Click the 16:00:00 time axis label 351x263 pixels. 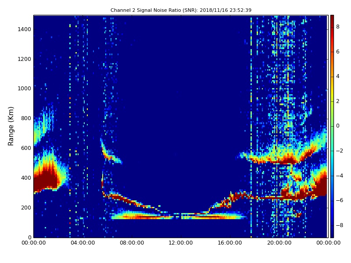230,243
